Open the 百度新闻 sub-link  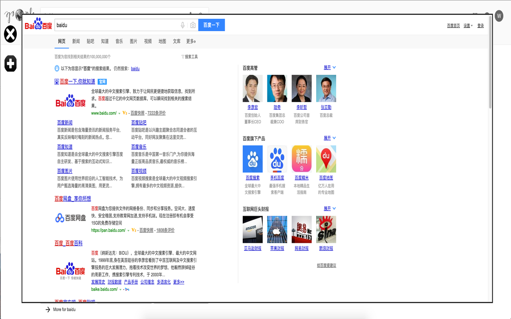click(x=65, y=123)
